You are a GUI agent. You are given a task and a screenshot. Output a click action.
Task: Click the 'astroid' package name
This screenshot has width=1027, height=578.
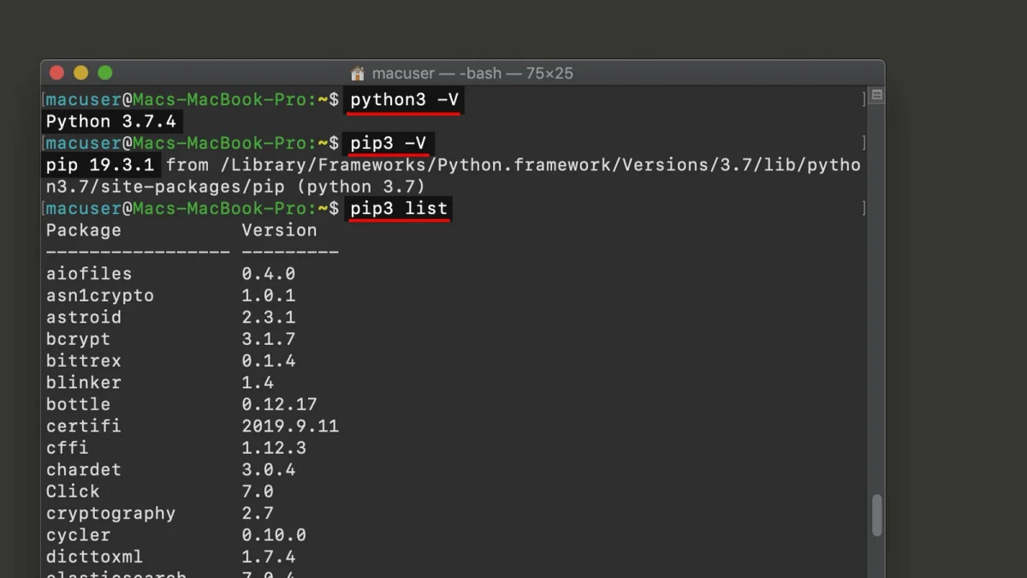click(x=84, y=318)
